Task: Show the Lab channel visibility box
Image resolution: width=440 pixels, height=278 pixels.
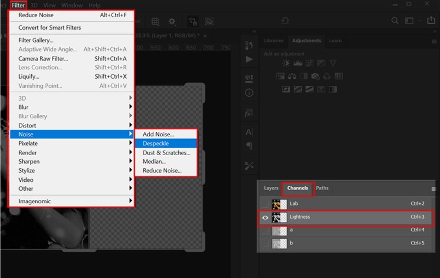Action: (x=265, y=204)
